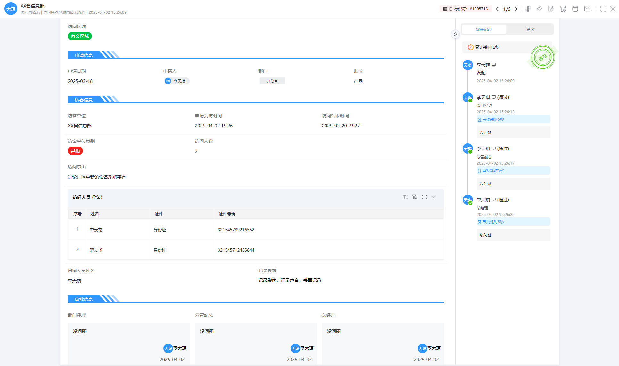Collapse the 访问人员 table with chevron
This screenshot has height=366, width=619.
click(x=433, y=197)
